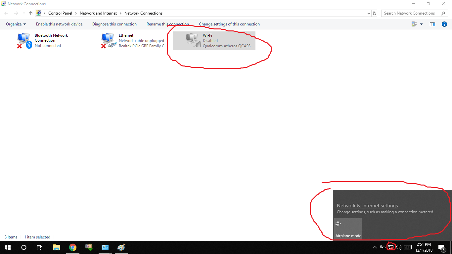This screenshot has height=254, width=452.
Task: Click the search magnifier icon
Action: [x=443, y=13]
